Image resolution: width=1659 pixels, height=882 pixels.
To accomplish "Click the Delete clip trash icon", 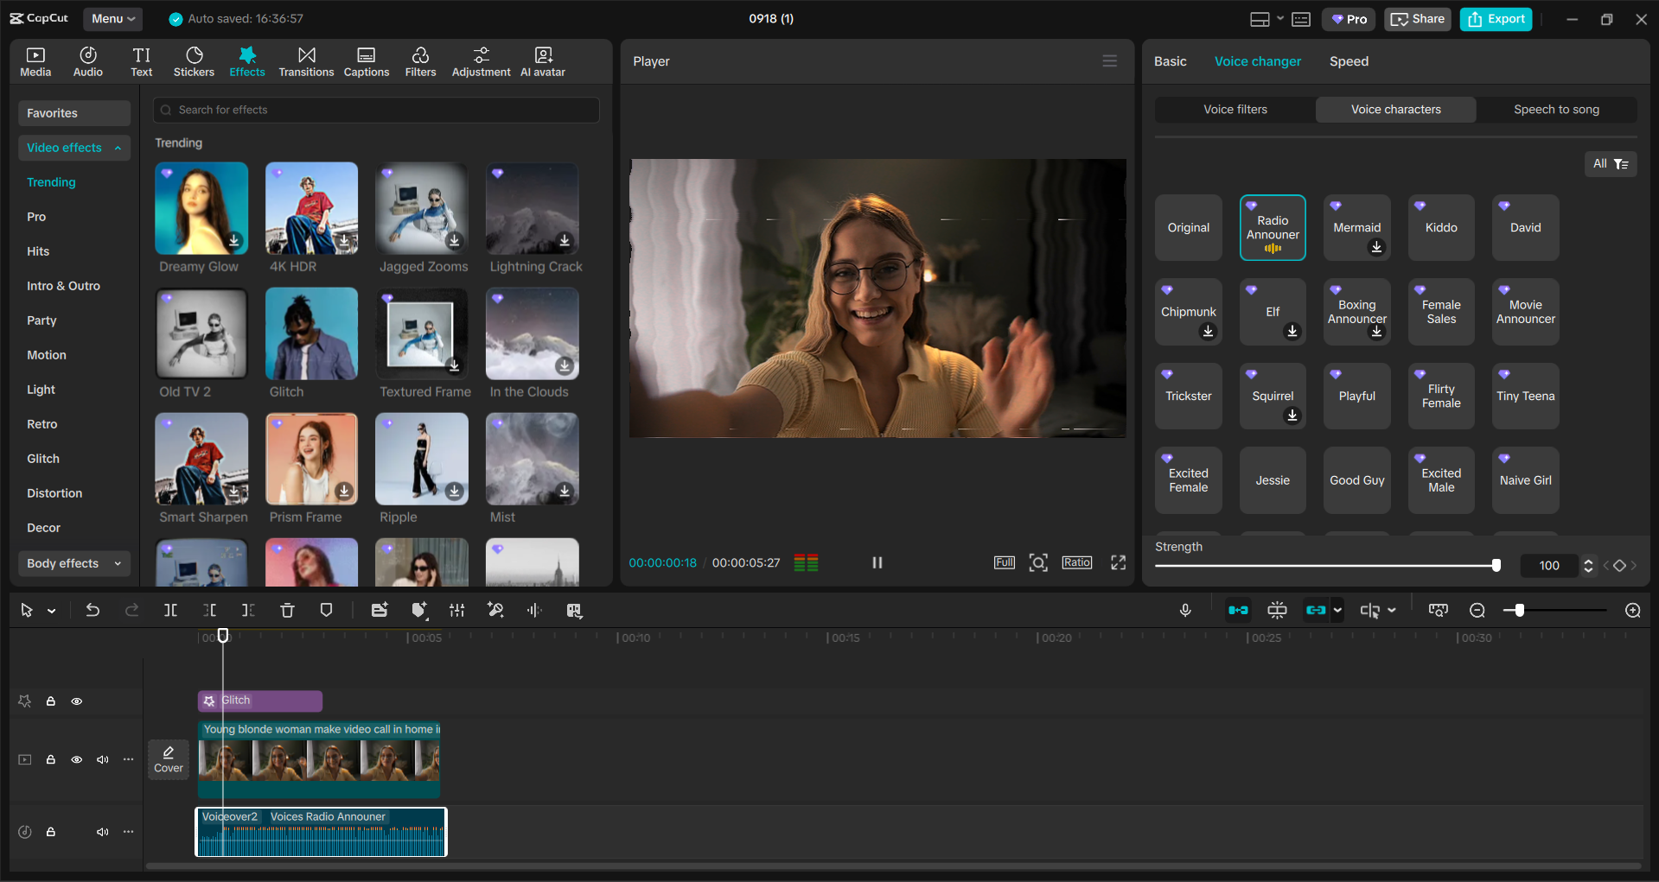I will [287, 610].
